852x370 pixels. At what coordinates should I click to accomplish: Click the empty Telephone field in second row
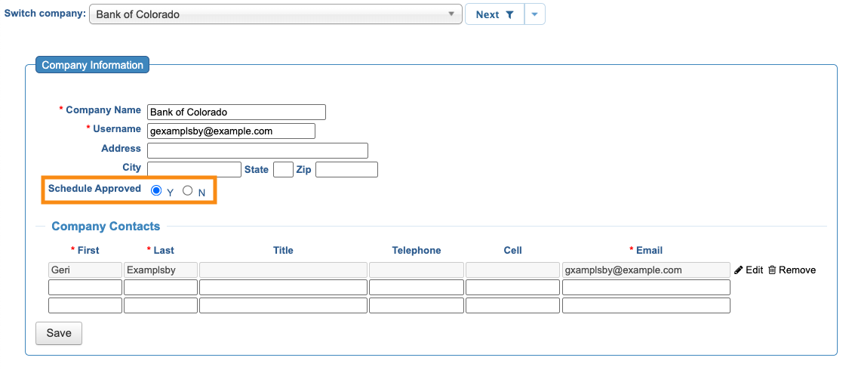point(416,288)
